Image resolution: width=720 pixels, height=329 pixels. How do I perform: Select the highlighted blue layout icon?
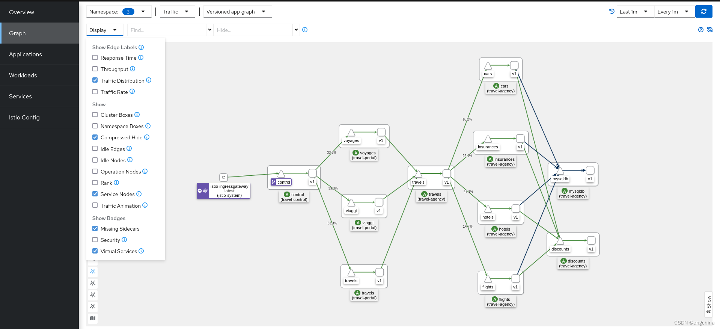click(93, 272)
